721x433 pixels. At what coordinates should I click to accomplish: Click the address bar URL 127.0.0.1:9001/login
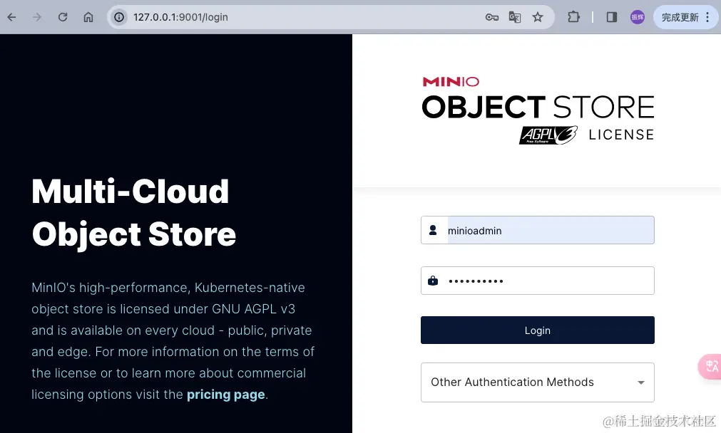180,18
